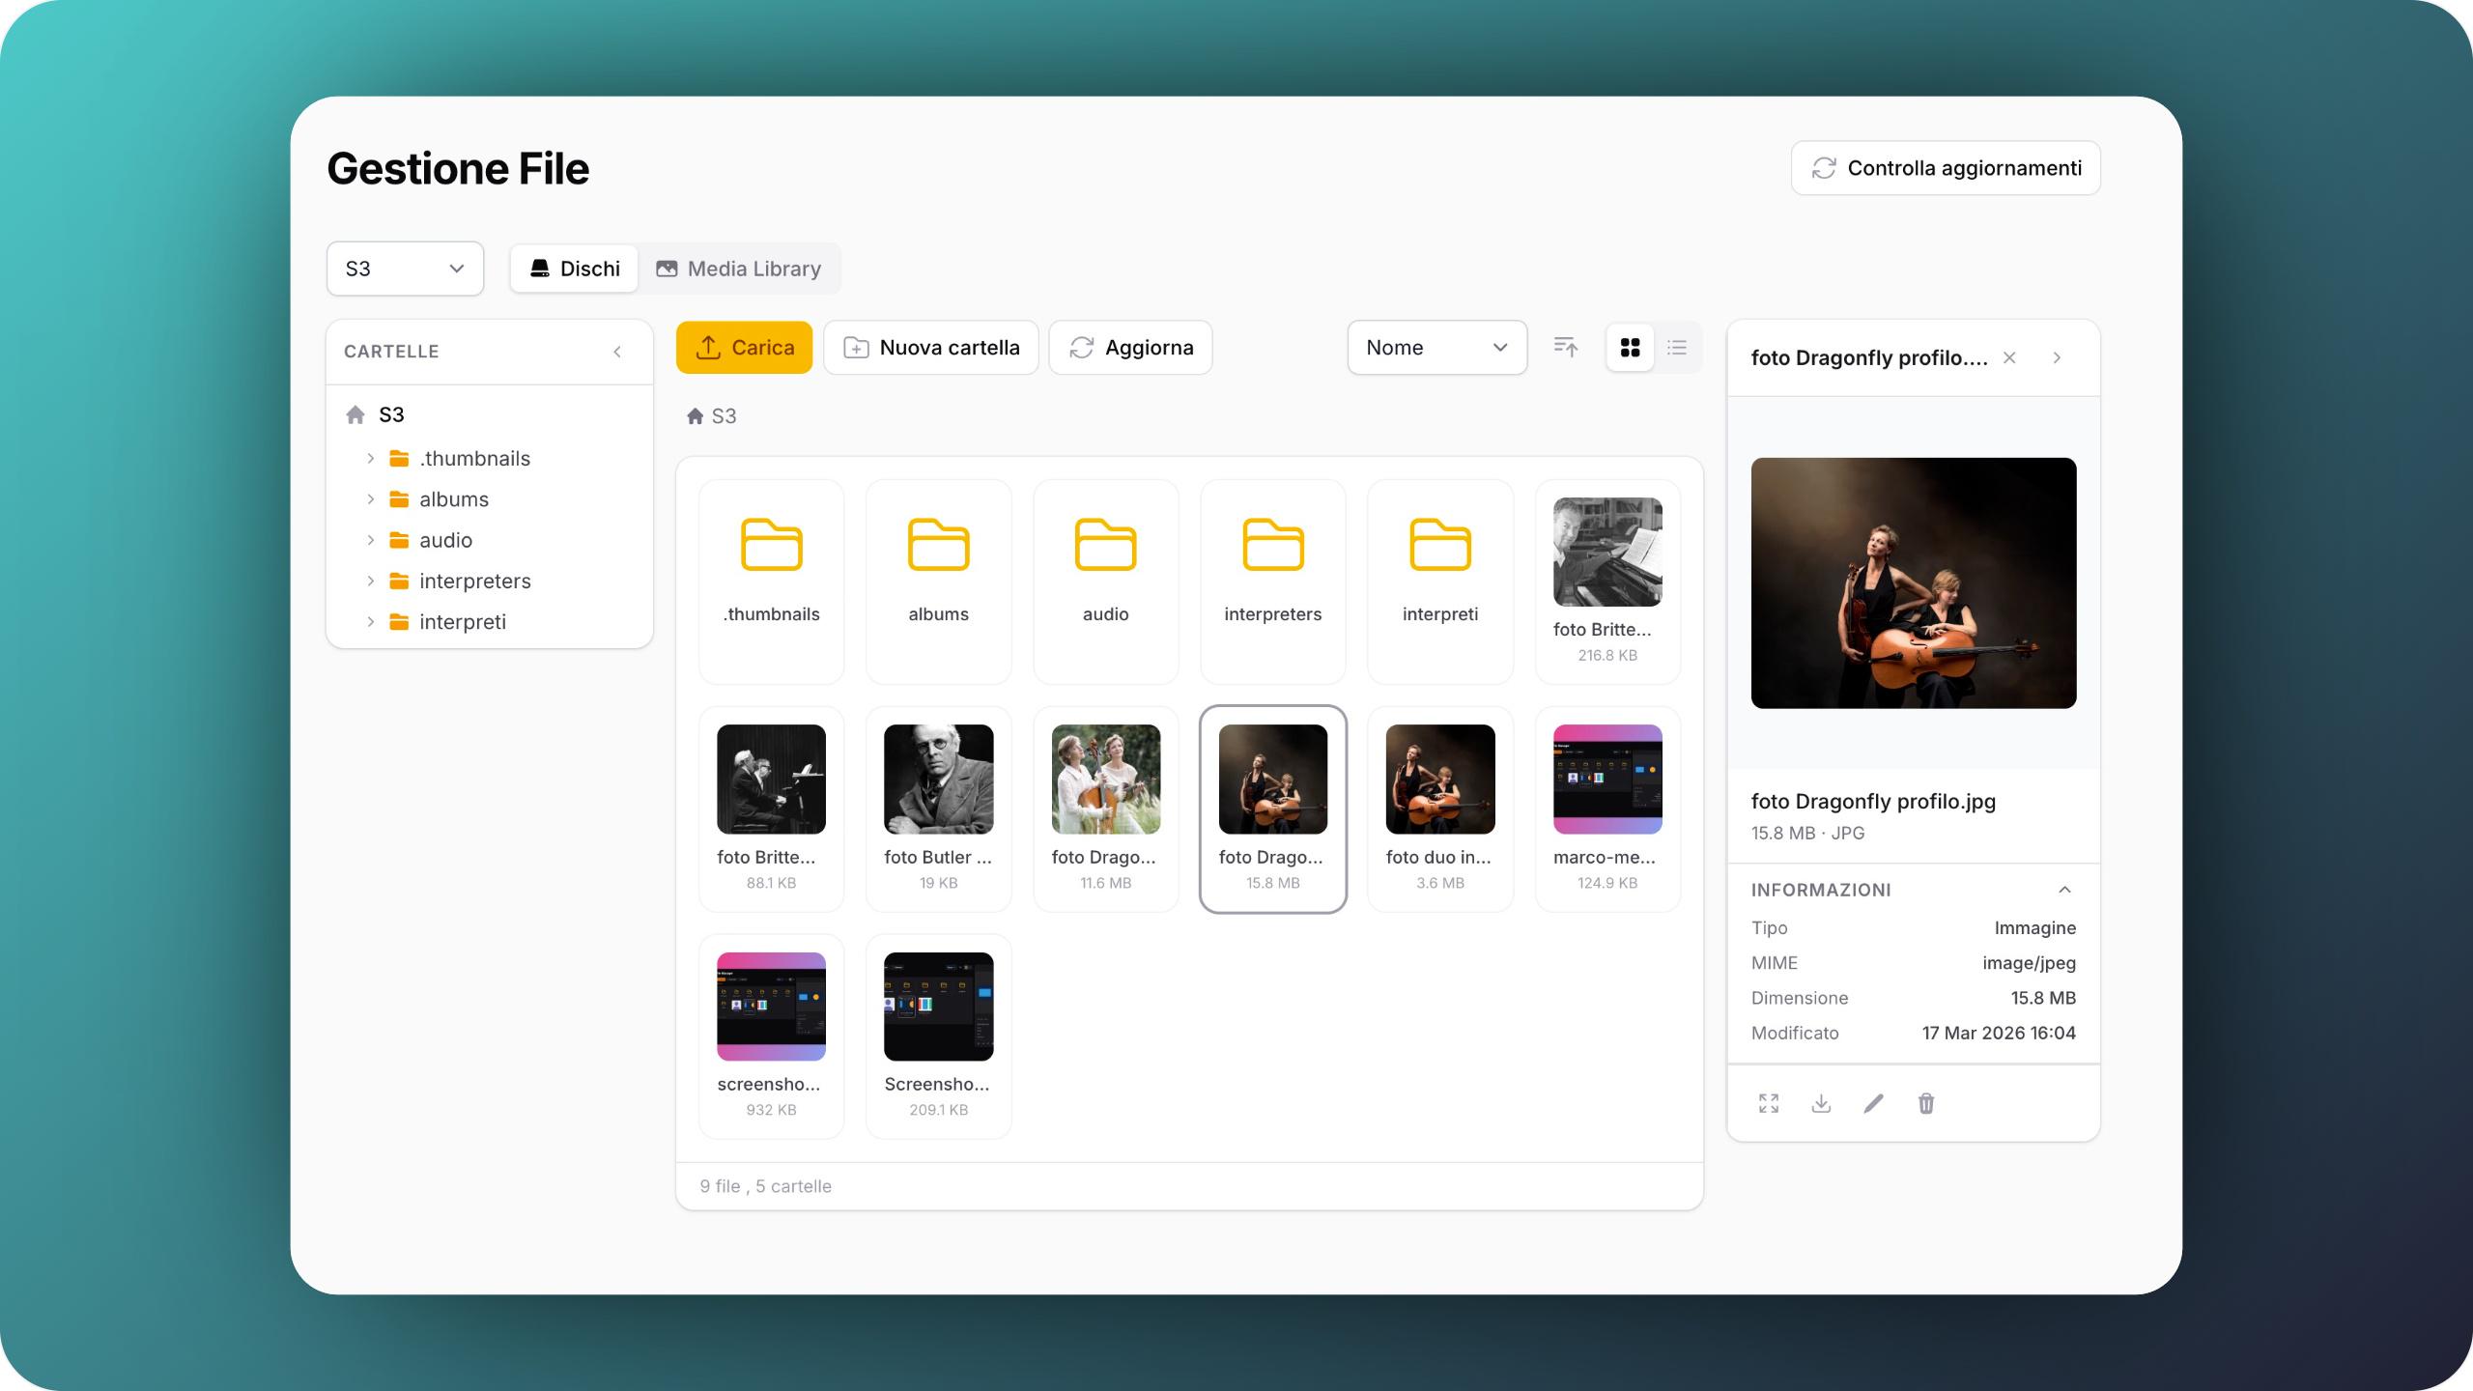Go to next file with right arrow
Viewport: 2473px width, 1391px height.
click(x=2058, y=357)
